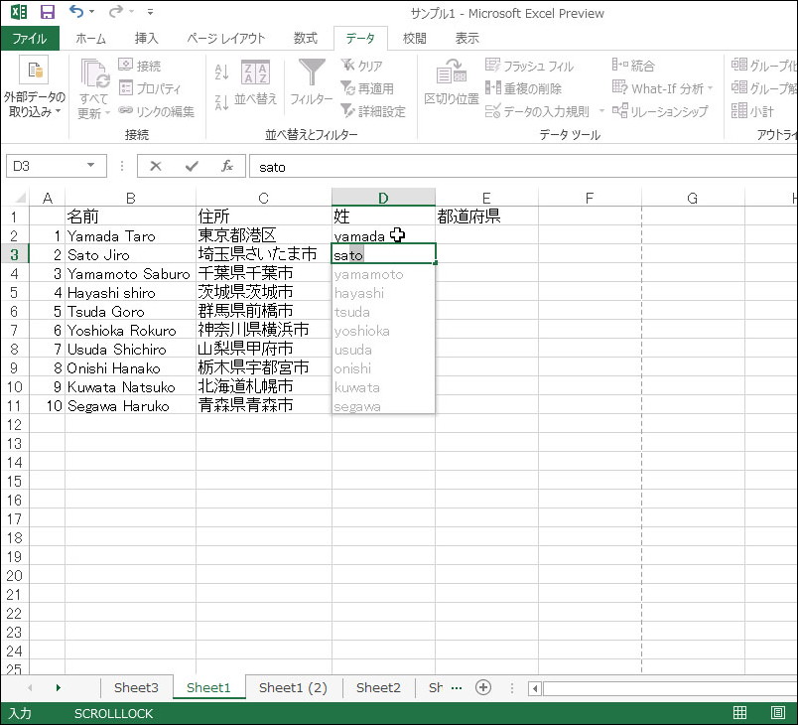Switch to the 数式 ribbon tab
Viewport: 798px width, 725px height.
click(x=306, y=38)
